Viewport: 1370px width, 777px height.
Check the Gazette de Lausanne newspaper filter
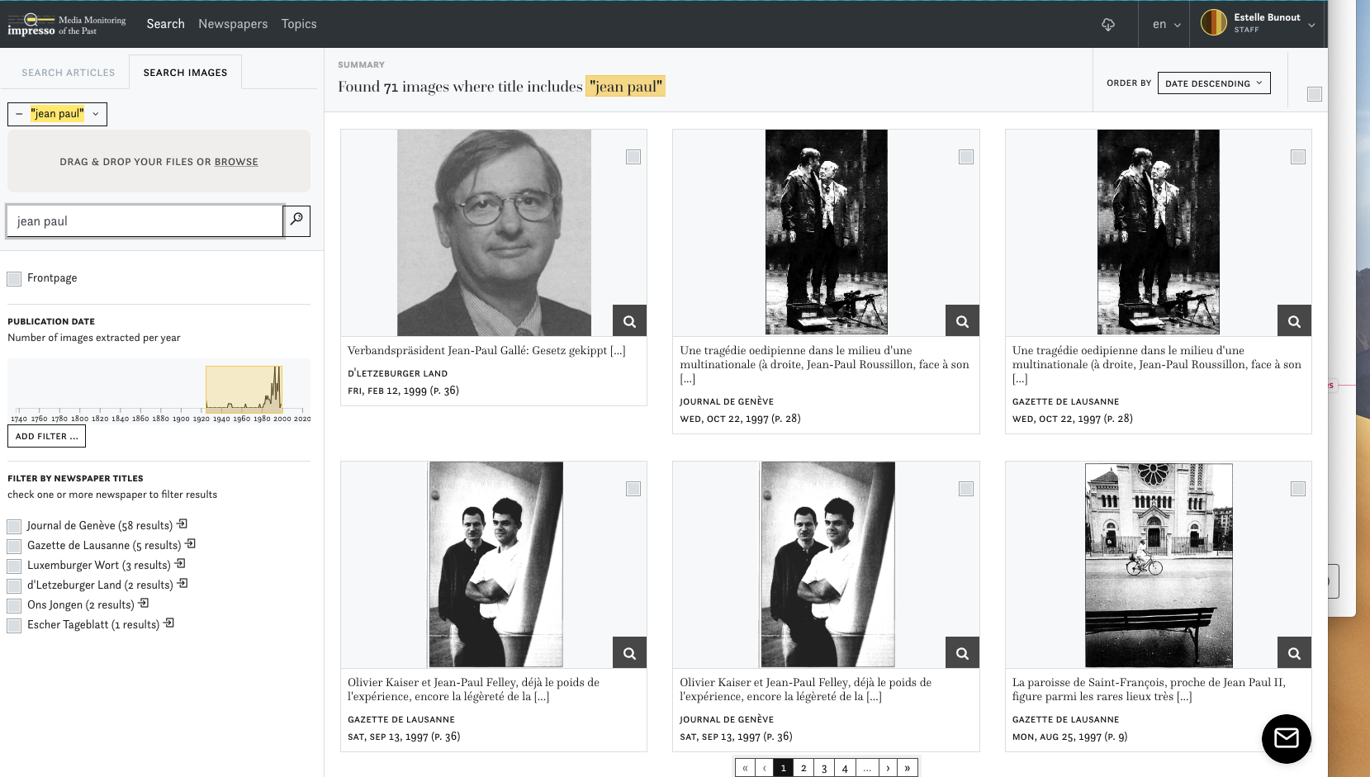point(14,546)
